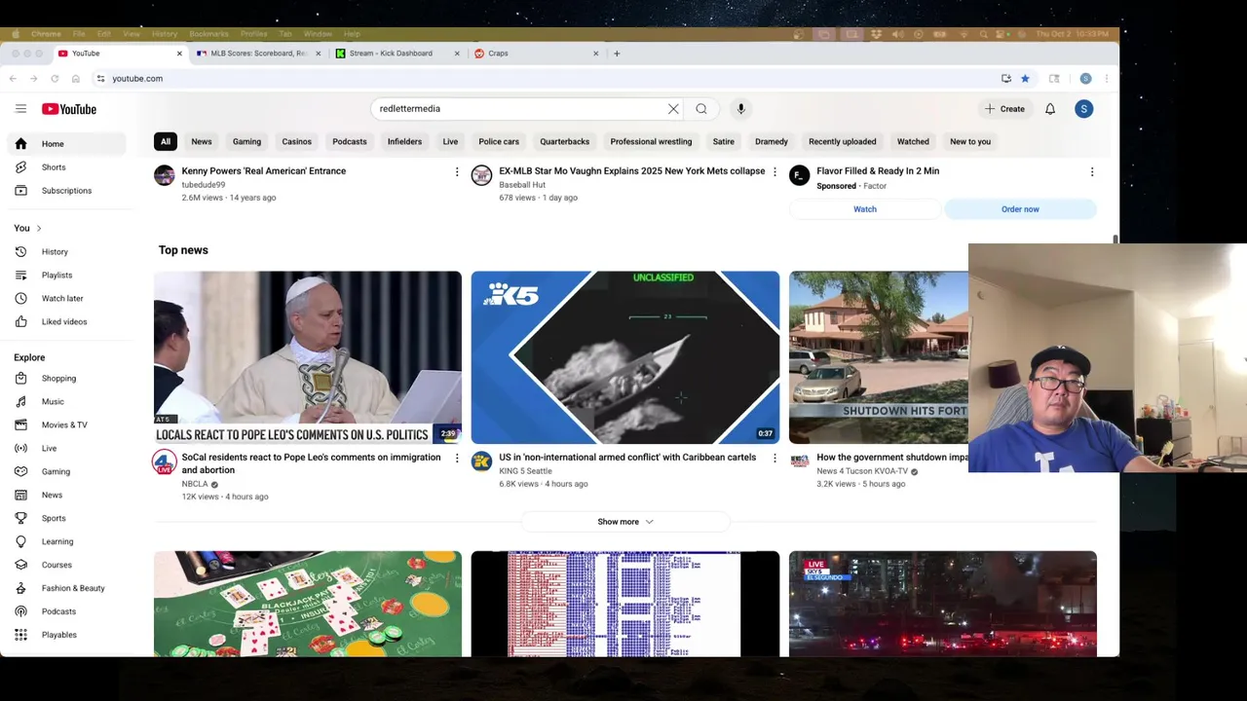Open K5 Caribbean cartels video thumbnail
The height and width of the screenshot is (701, 1247).
[625, 357]
